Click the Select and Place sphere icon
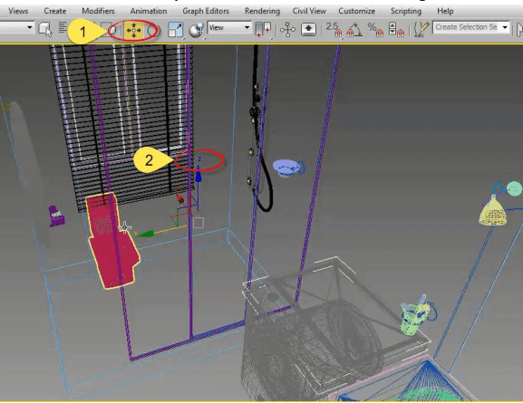 tap(197, 30)
